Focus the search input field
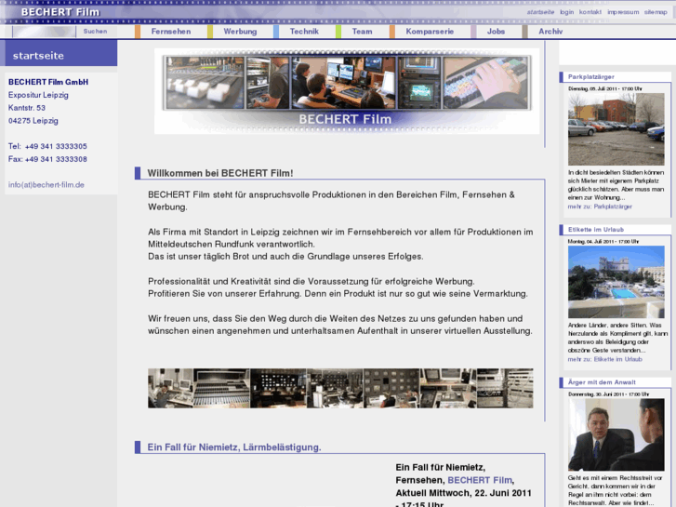Viewport: 676px width, 507px height. (x=44, y=32)
